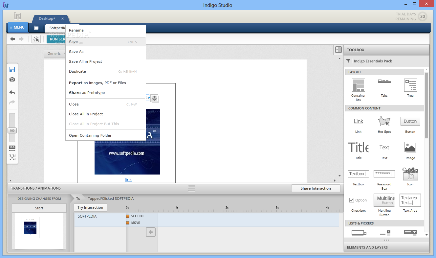Click the timeline panel drag grip handle
Viewport: 436px width, 258px height.
tap(192, 188)
